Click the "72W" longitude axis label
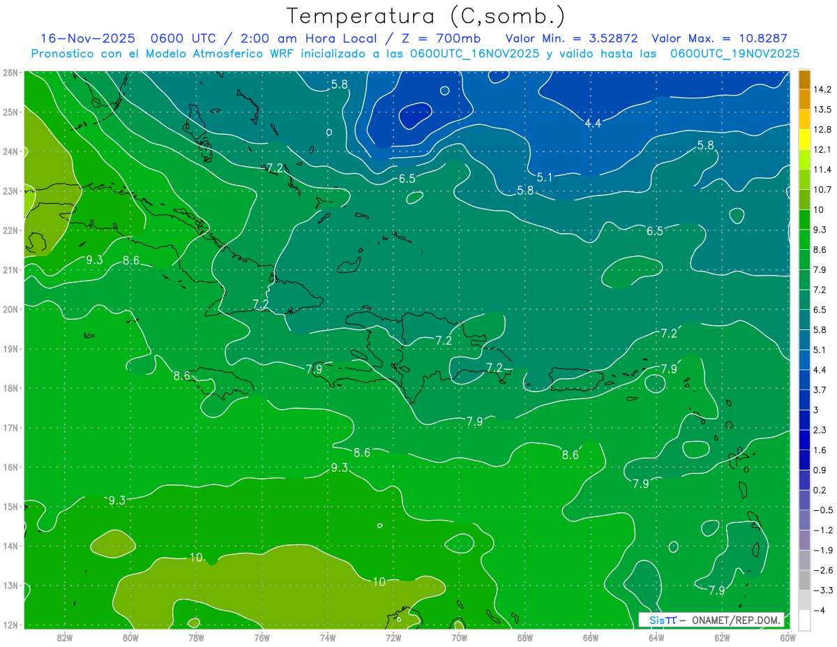This screenshot has width=837, height=647. click(x=393, y=637)
